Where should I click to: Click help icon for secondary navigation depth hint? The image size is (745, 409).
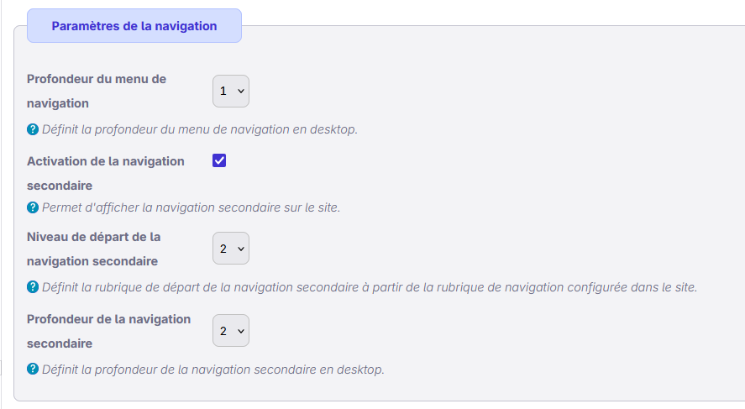33,369
